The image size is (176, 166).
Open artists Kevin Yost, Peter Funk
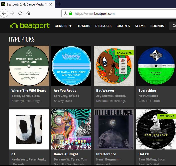(29, 159)
